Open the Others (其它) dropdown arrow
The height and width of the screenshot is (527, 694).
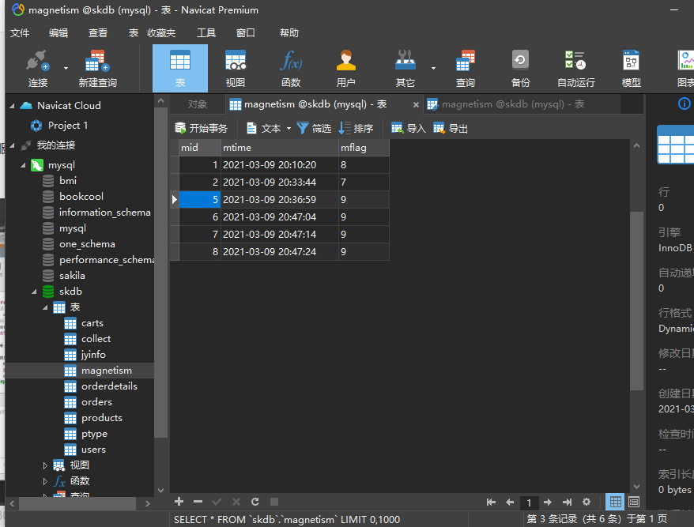coord(433,68)
